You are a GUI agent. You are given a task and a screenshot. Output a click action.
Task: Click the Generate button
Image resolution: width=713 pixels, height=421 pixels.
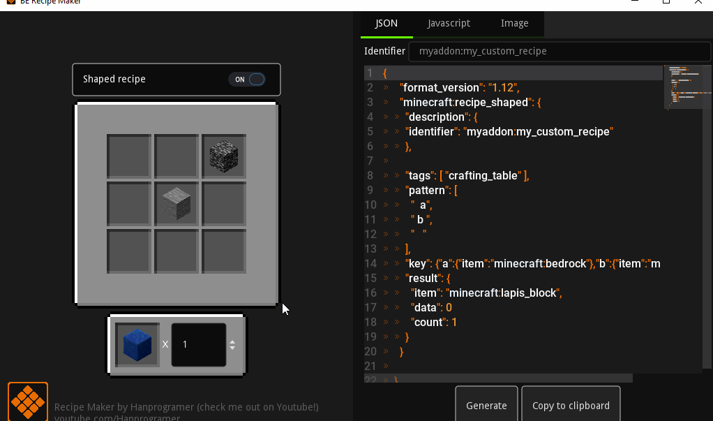click(x=486, y=405)
